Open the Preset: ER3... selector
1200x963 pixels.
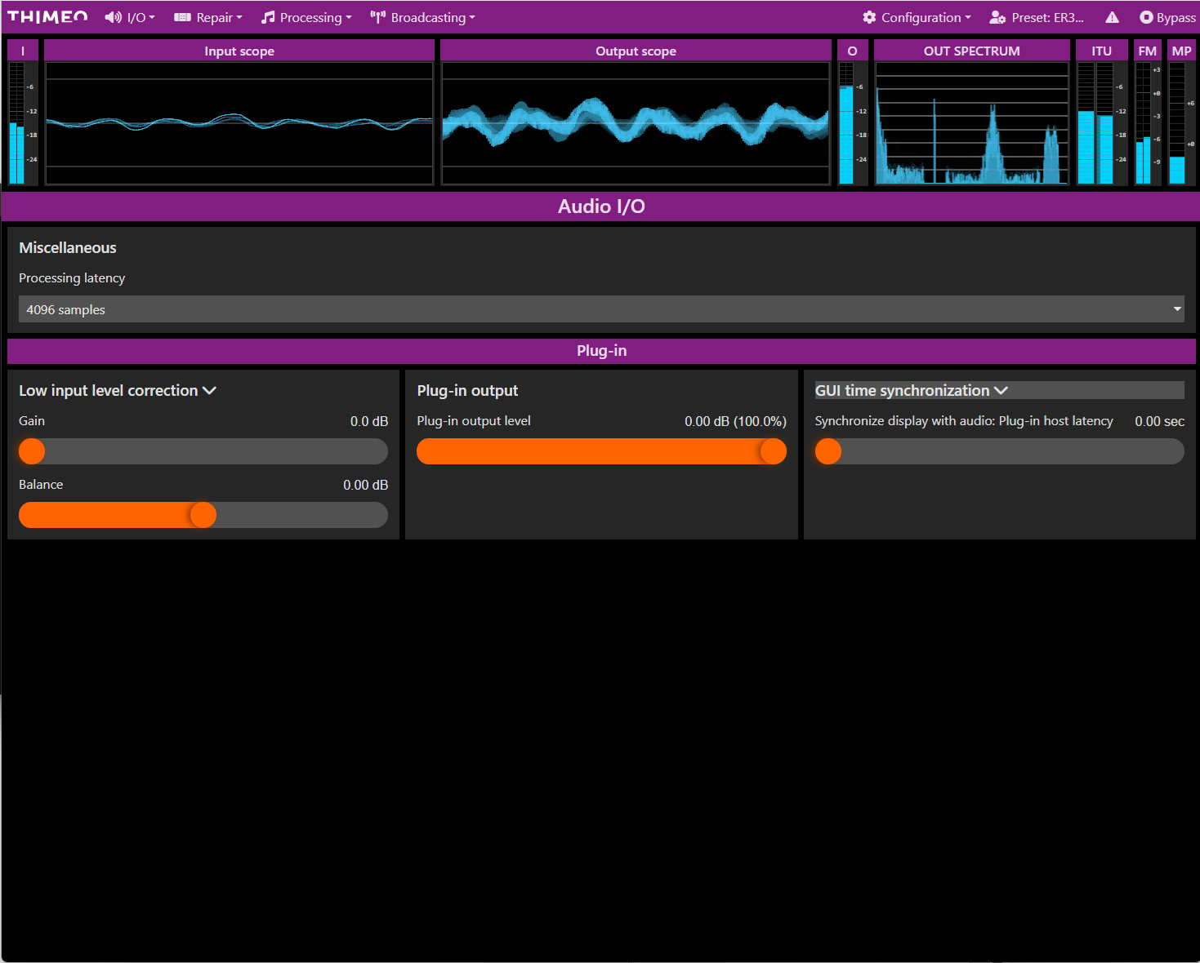coord(1037,17)
